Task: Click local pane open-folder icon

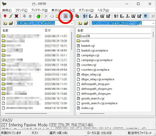Action: 11,23
